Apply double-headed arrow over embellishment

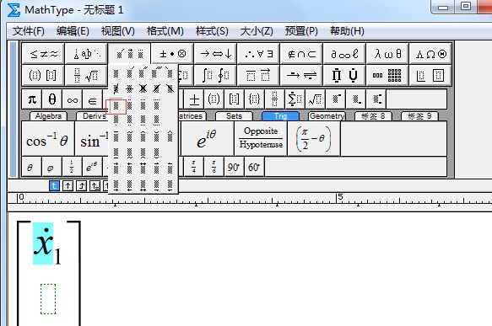(x=143, y=168)
